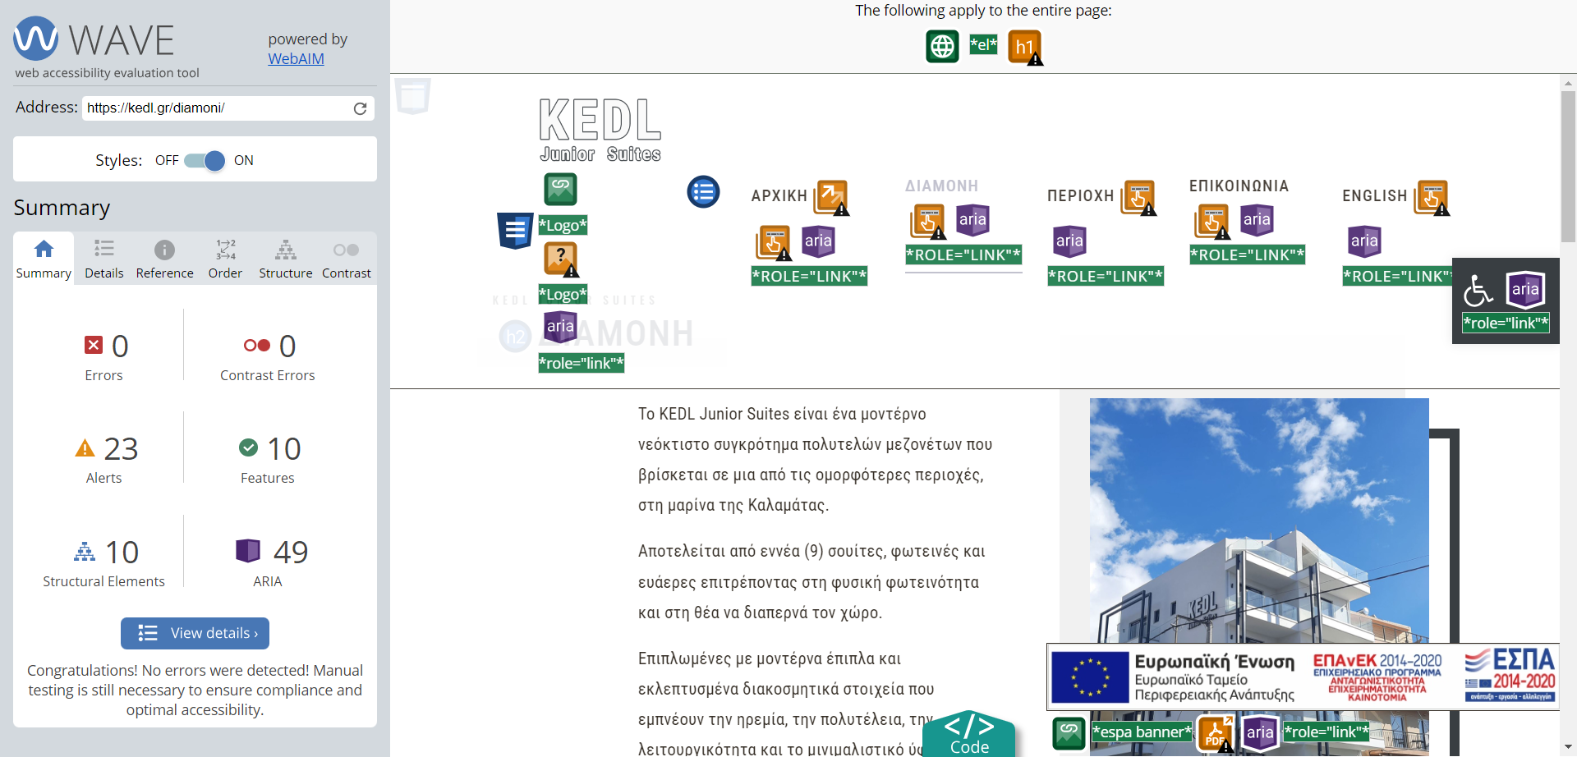This screenshot has width=1577, height=757.
Task: Click the *ROLE="LINK"* label under ΑΡΧΙΚΗ
Action: coord(809,277)
